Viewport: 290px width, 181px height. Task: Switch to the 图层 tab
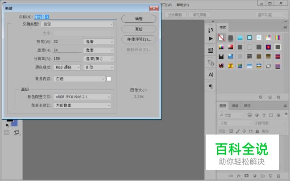223,105
